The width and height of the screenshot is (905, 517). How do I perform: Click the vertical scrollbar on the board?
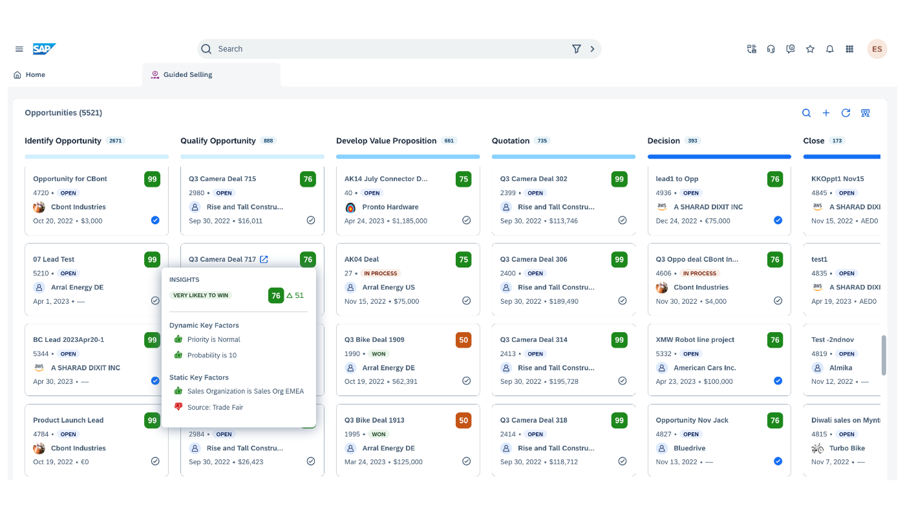pyautogui.click(x=884, y=354)
